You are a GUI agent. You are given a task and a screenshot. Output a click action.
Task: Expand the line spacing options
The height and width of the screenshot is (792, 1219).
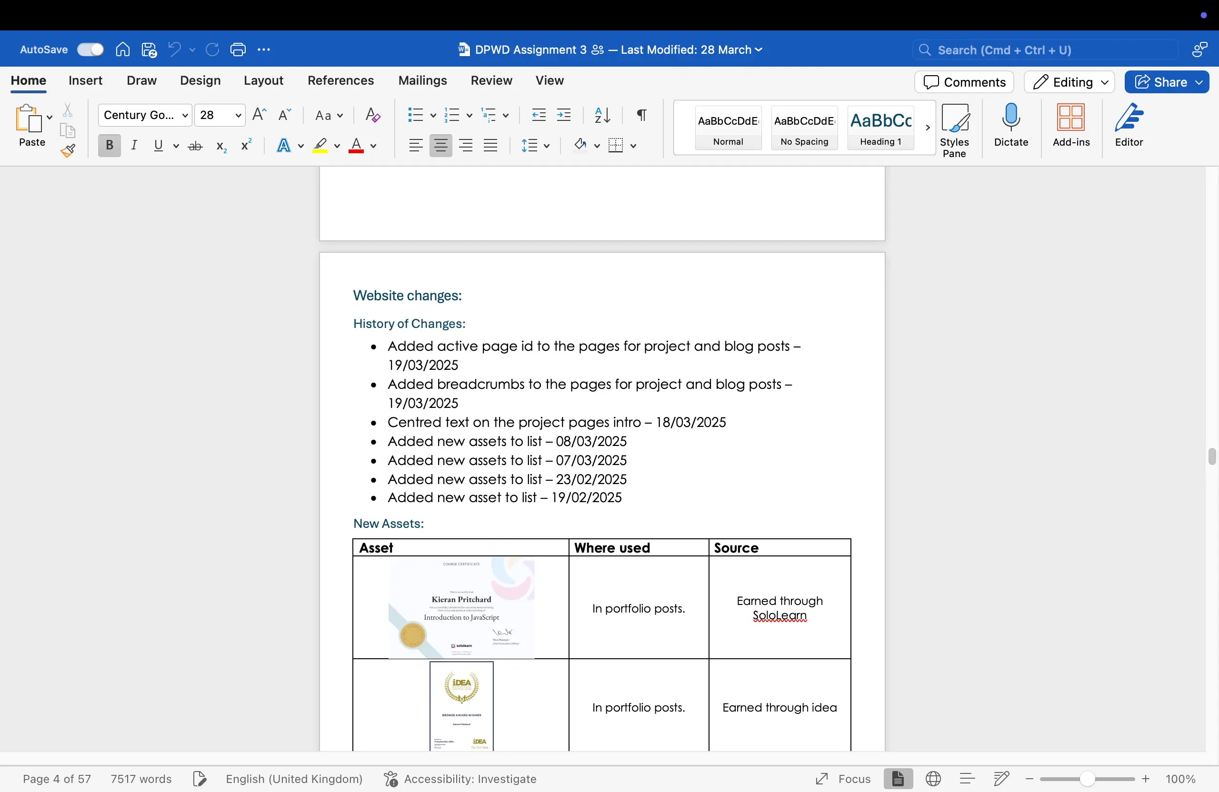coord(547,145)
